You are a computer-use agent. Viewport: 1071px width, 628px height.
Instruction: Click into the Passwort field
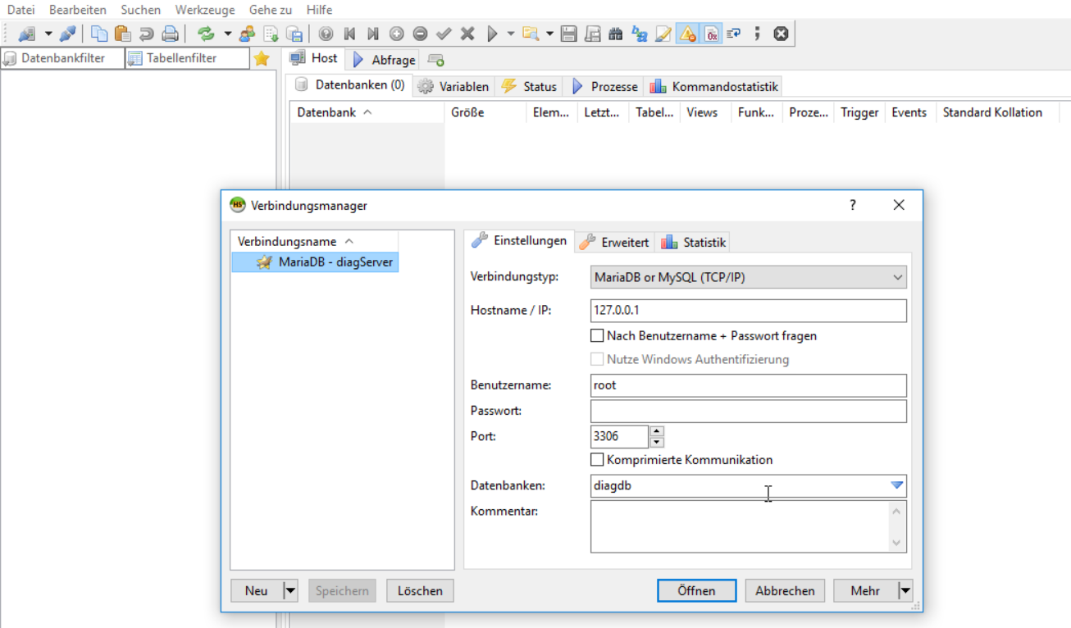[x=749, y=411]
